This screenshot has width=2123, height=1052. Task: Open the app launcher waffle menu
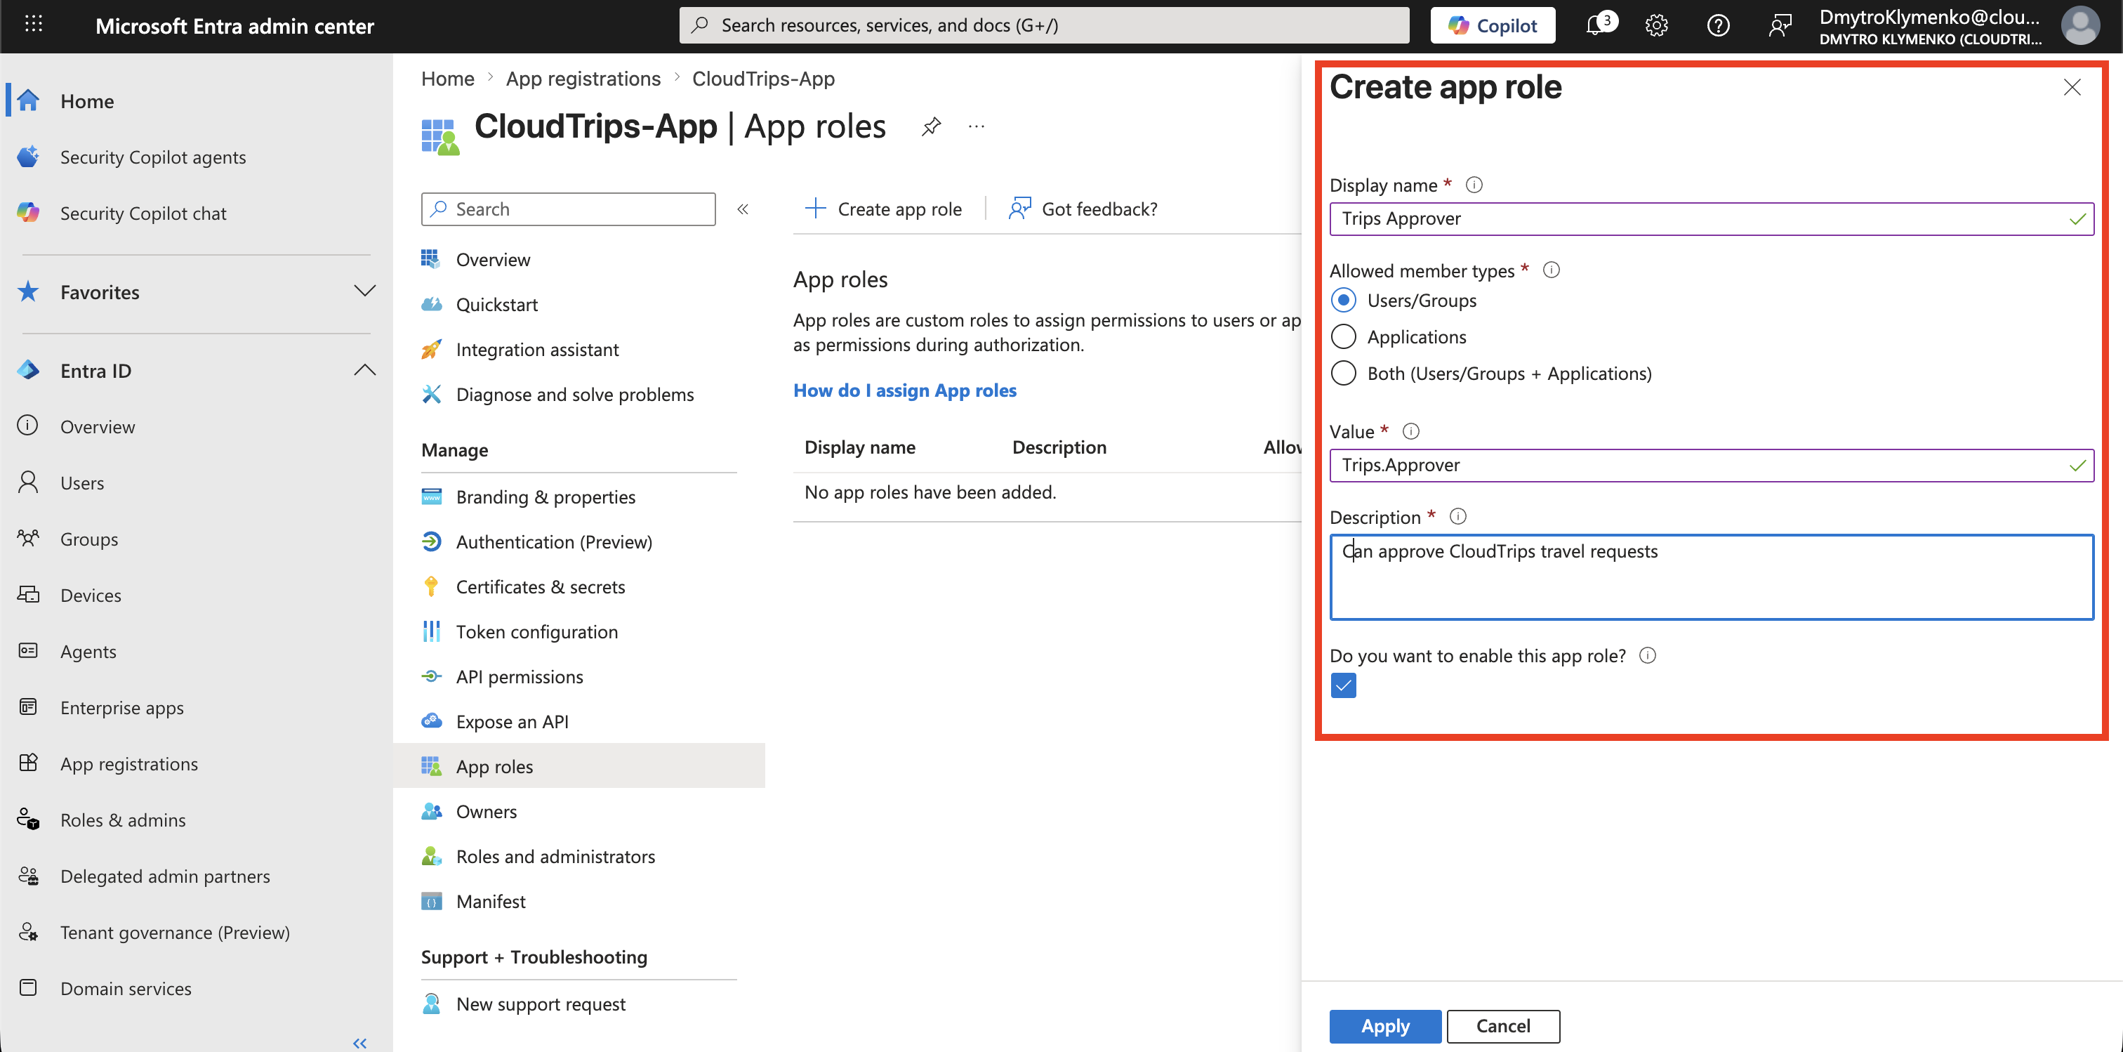tap(34, 25)
